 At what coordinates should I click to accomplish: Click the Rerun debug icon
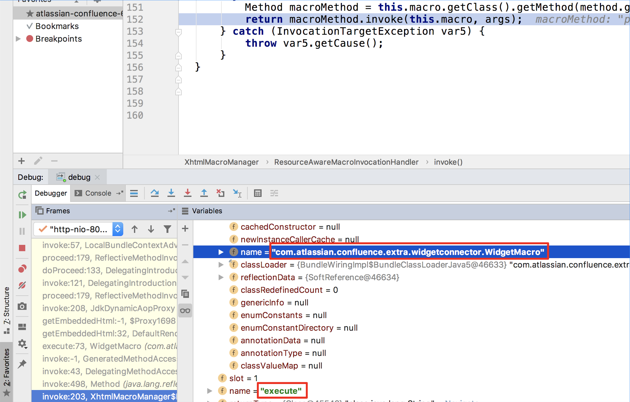[22, 195]
